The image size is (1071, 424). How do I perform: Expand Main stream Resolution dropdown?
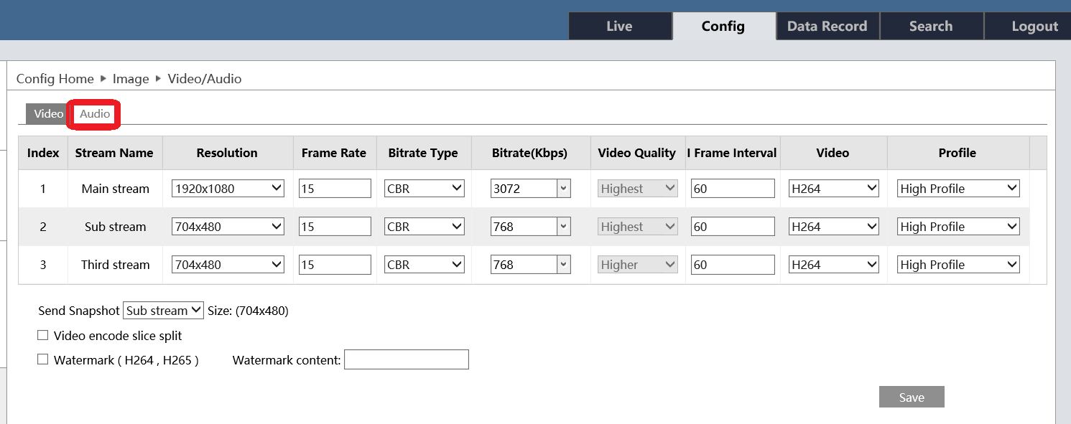[x=228, y=189]
